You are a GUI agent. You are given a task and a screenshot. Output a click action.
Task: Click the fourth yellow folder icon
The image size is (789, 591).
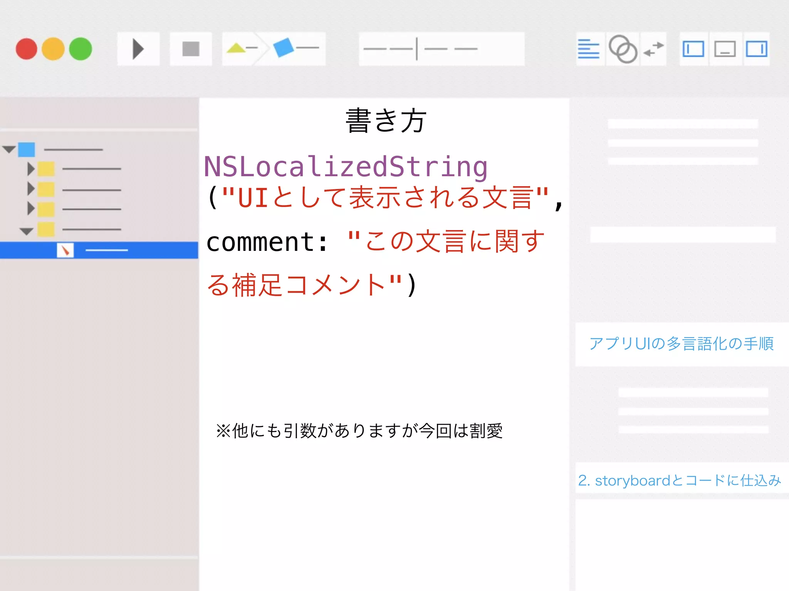click(46, 229)
